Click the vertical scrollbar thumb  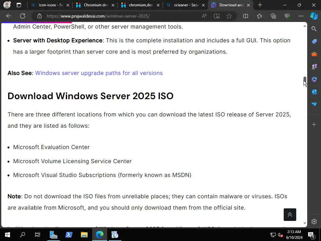coord(305,79)
